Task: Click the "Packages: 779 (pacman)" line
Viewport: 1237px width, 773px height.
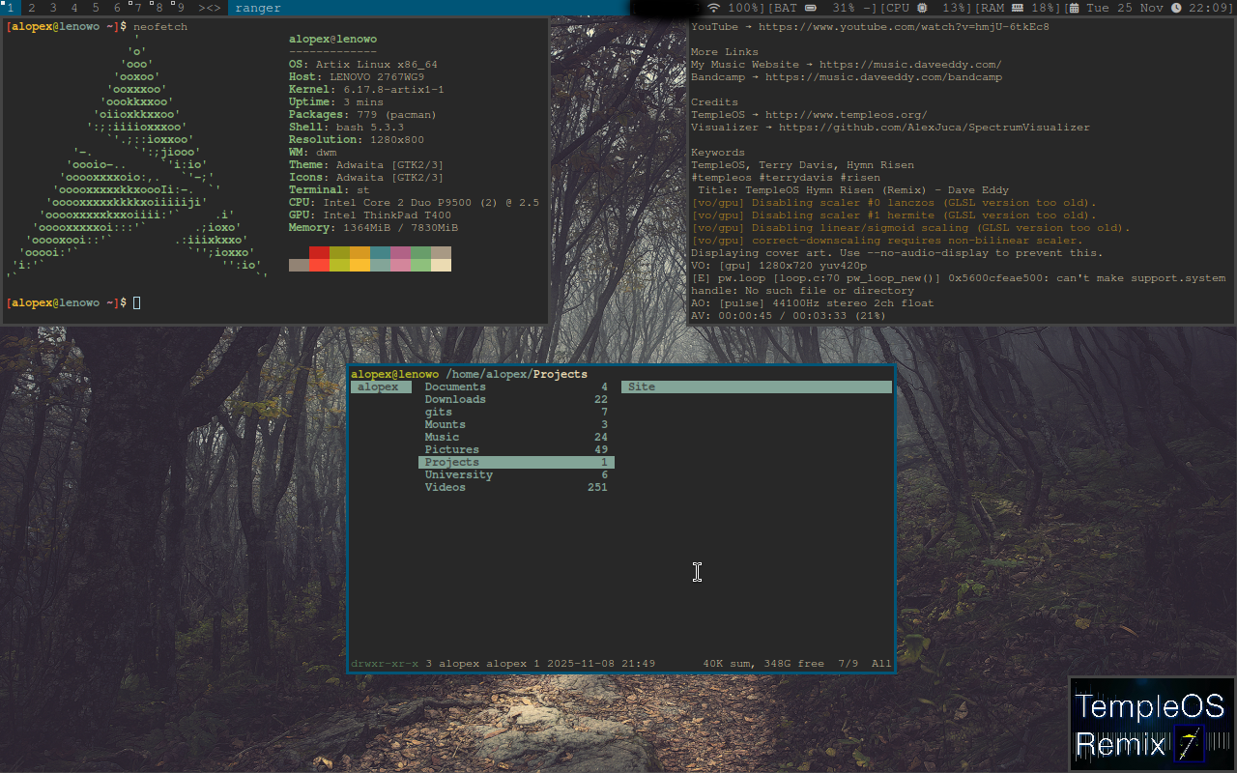Action: coord(362,115)
